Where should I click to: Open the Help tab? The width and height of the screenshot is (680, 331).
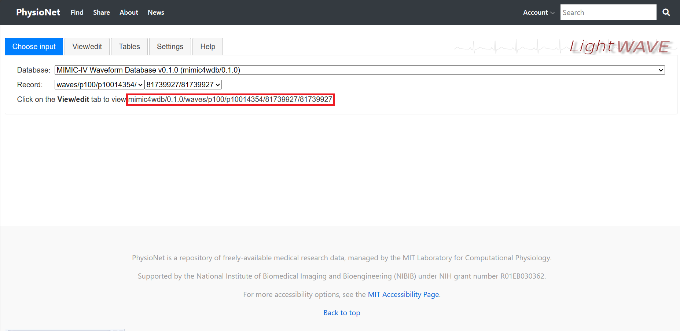coord(207,47)
